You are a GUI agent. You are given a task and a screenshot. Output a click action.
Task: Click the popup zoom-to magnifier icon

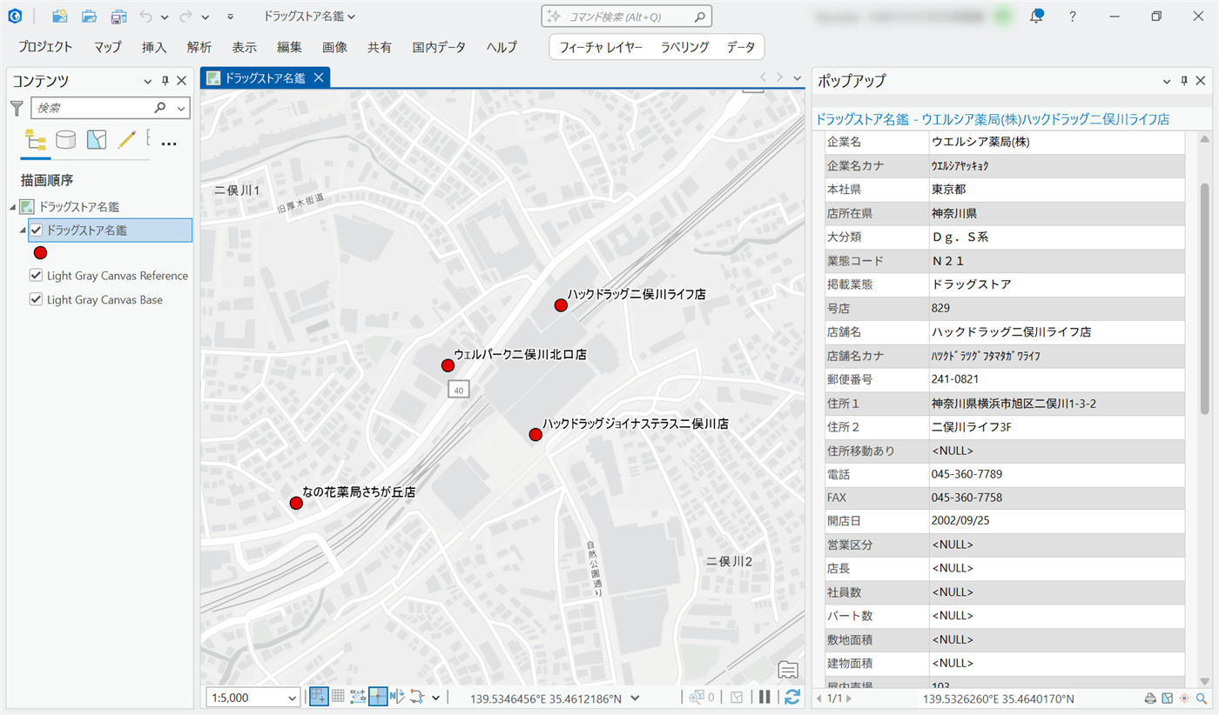[1202, 698]
